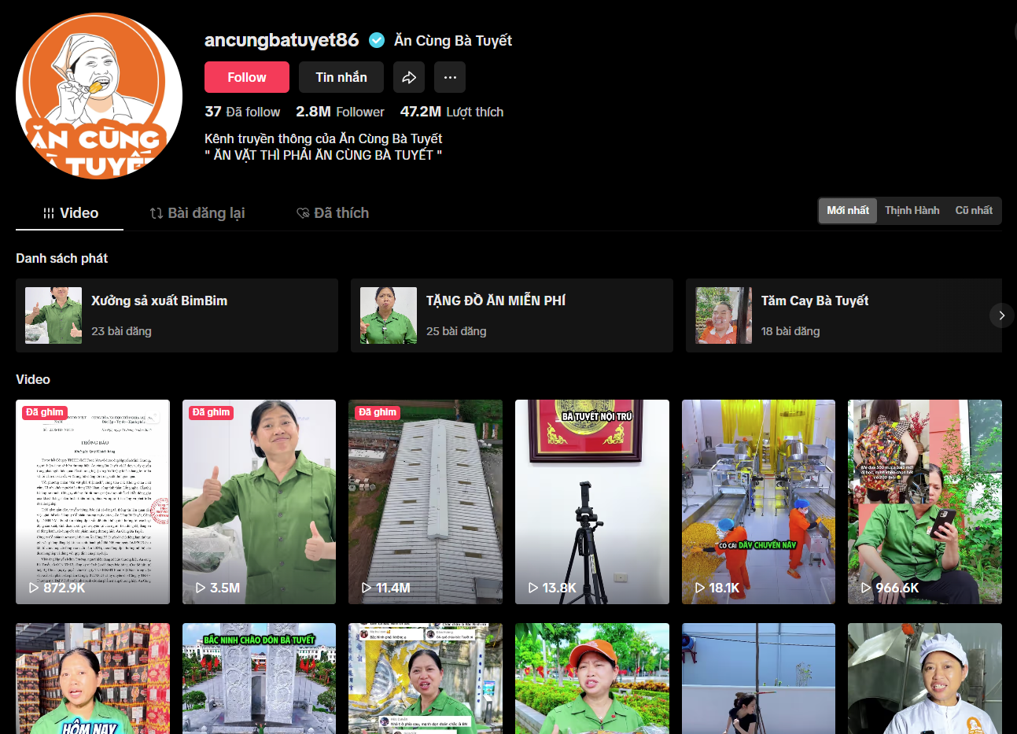This screenshot has height=734, width=1017.
Task: Play the BÀ TUYẾT NỘI TRÚ tripod video
Action: tap(591, 502)
